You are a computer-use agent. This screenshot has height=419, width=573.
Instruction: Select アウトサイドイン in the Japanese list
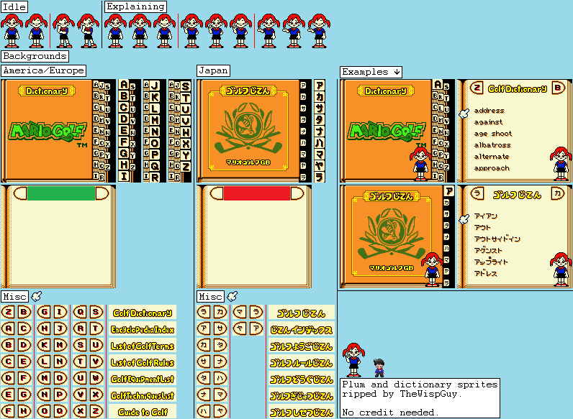click(x=497, y=239)
